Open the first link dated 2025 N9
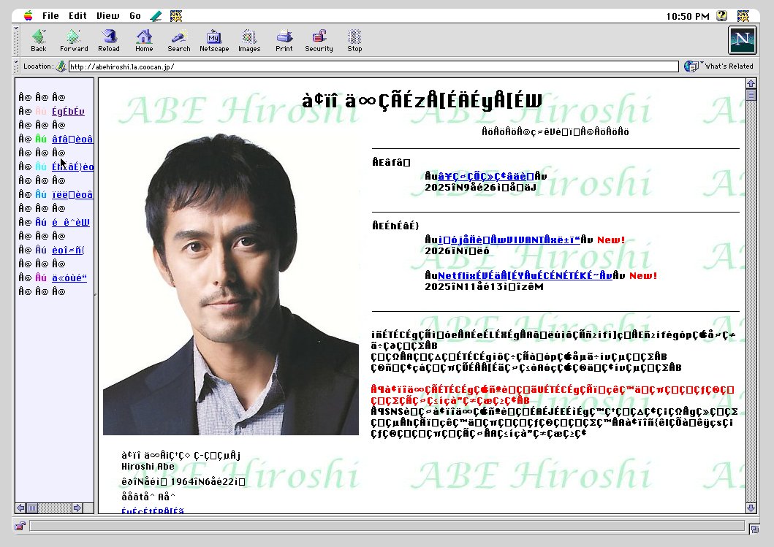The height and width of the screenshot is (547, 774). pos(486,176)
